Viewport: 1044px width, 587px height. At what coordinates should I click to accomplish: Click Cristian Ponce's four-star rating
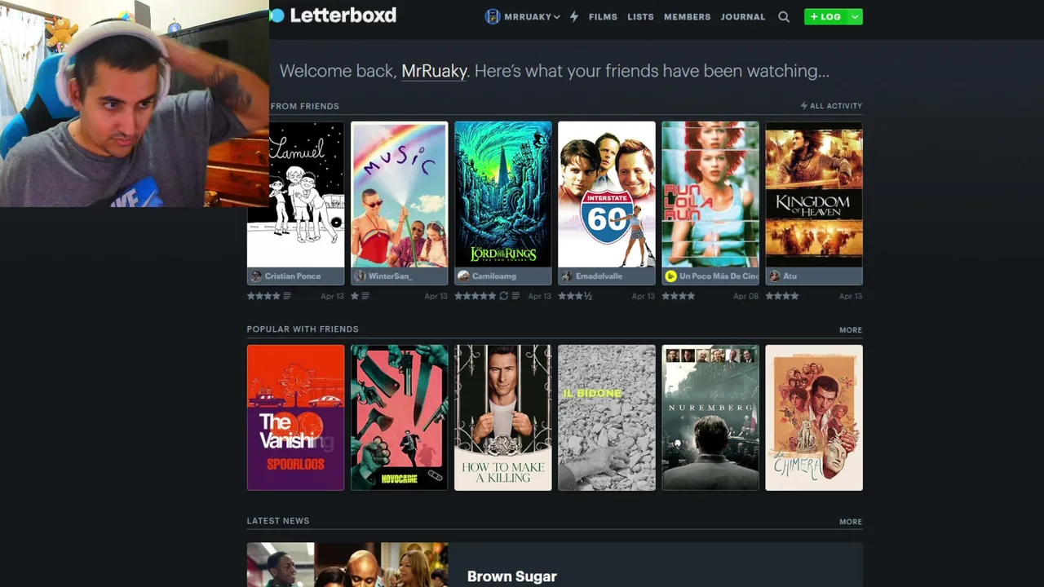[x=263, y=296]
